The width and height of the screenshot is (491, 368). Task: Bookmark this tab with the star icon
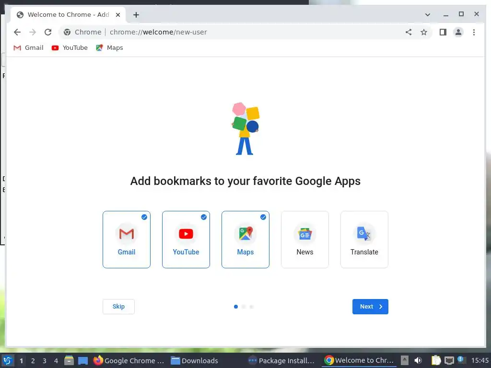(424, 32)
